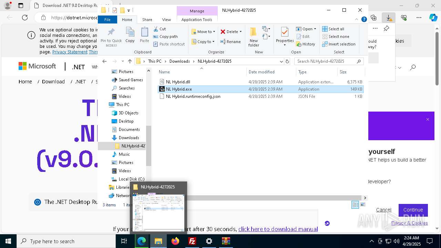Go back in File Explorer
Image resolution: width=441 pixels, height=248 pixels.
[104, 61]
